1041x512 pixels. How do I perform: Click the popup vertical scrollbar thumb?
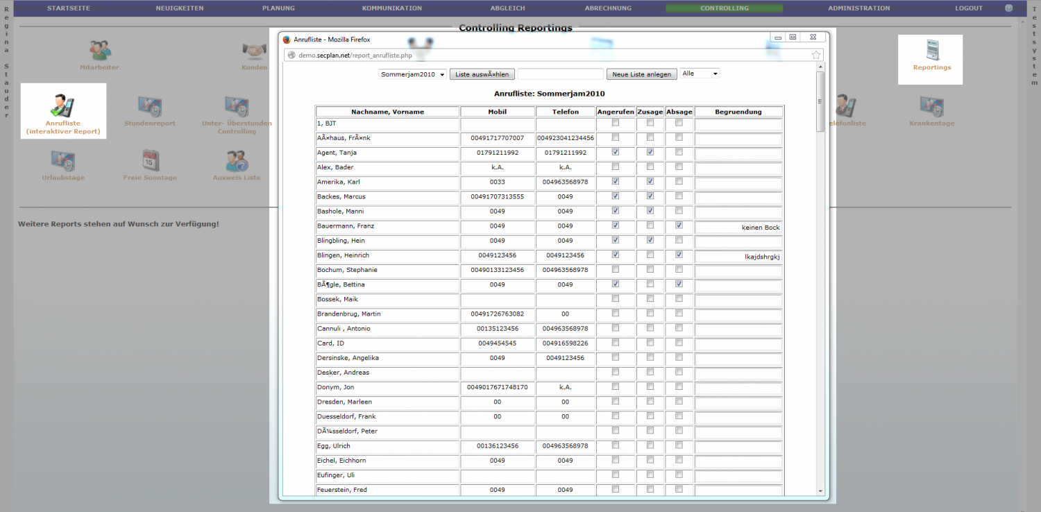[820, 101]
